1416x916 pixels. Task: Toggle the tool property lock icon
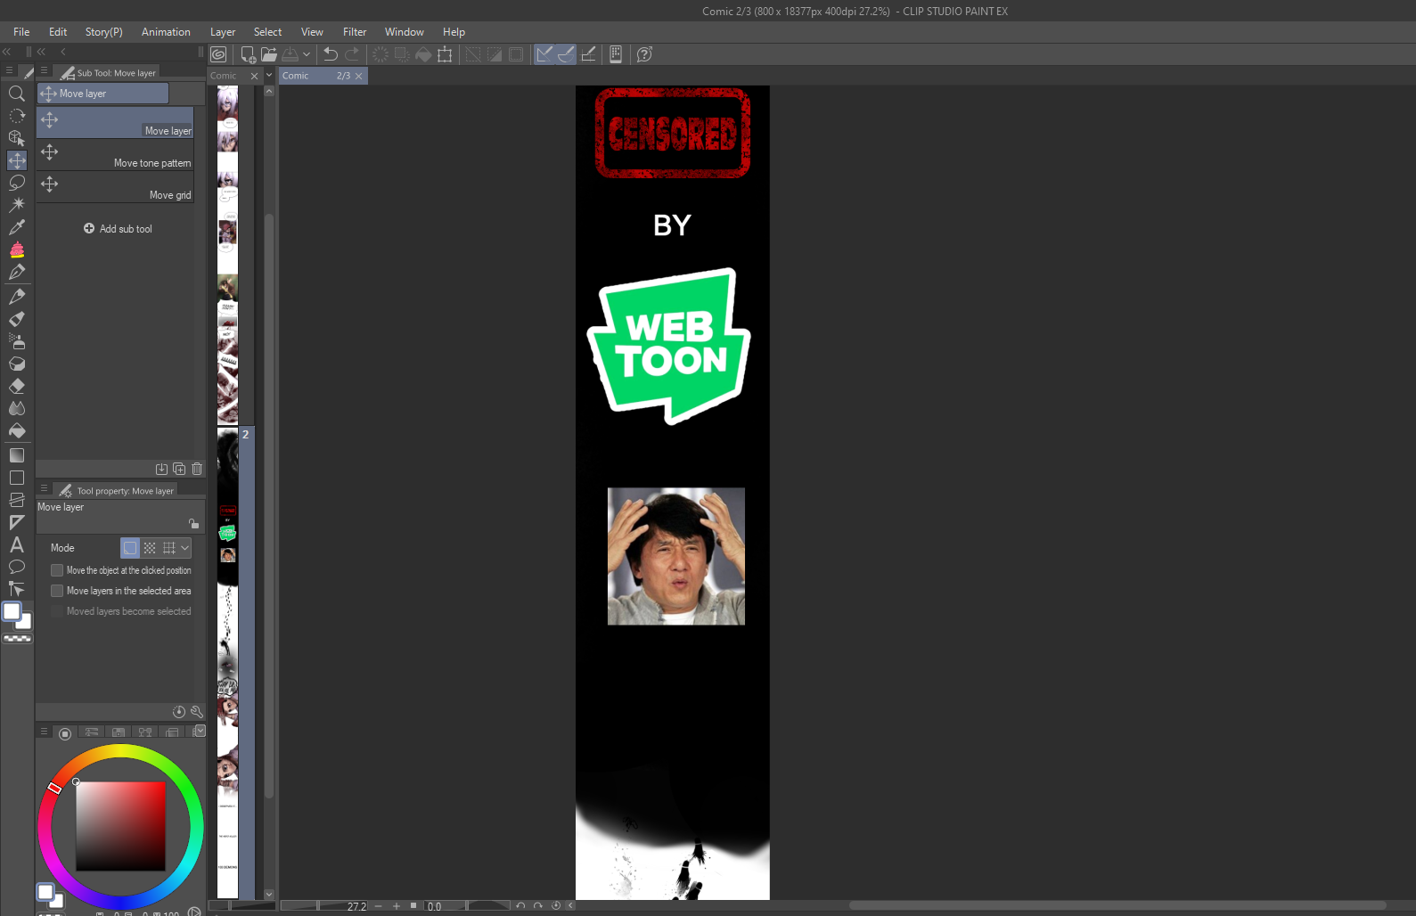pos(193,524)
